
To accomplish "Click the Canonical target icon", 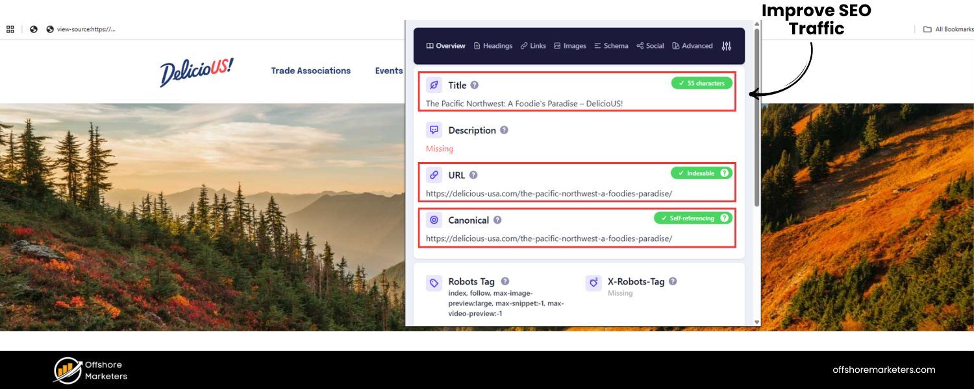I will (434, 220).
